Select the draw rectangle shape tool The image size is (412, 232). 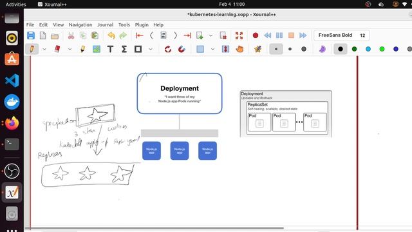[x=138, y=49]
